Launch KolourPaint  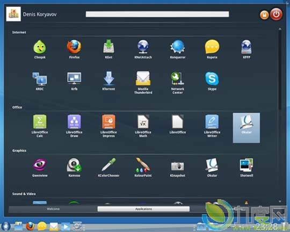(143, 168)
